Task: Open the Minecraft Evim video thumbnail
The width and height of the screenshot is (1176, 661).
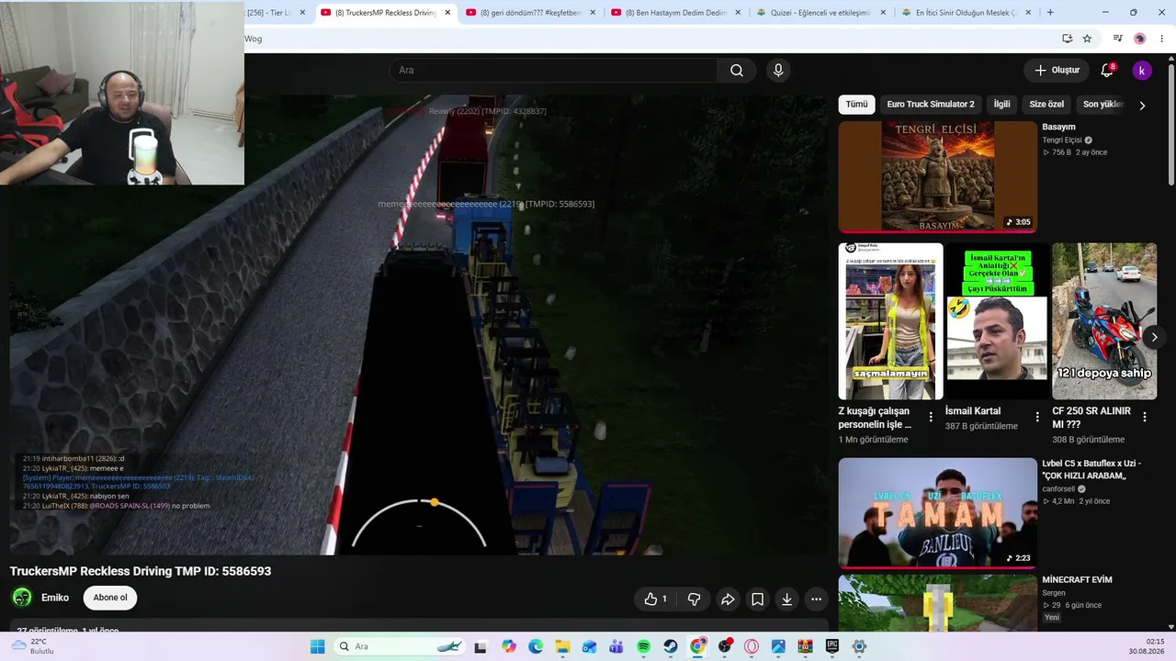Action: tap(937, 602)
